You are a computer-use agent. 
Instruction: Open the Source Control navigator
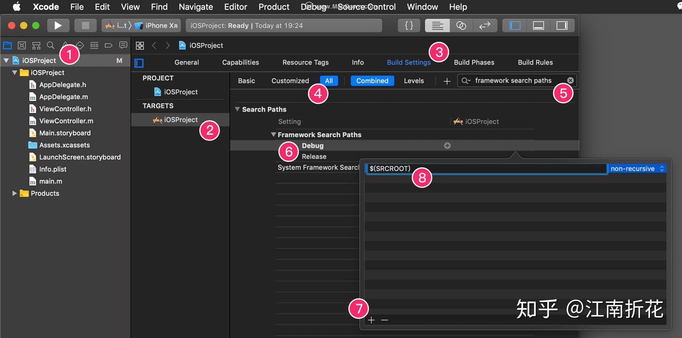click(22, 45)
